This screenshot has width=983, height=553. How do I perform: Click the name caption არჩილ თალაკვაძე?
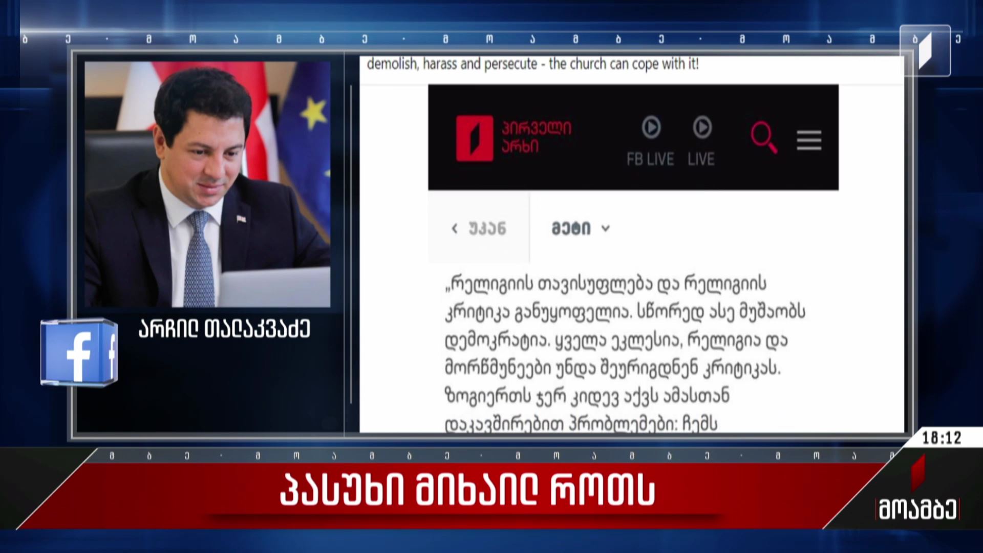[224, 329]
